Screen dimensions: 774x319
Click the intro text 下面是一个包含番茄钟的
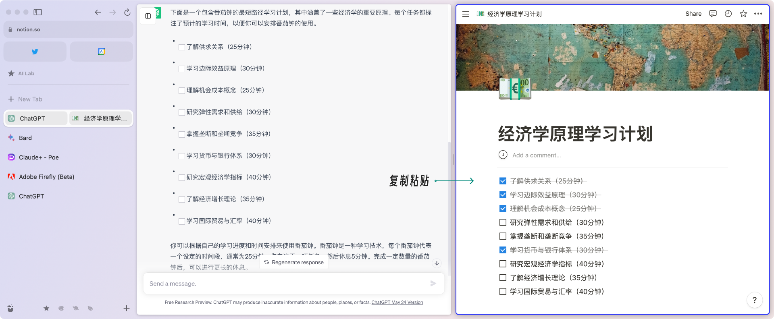(301, 18)
